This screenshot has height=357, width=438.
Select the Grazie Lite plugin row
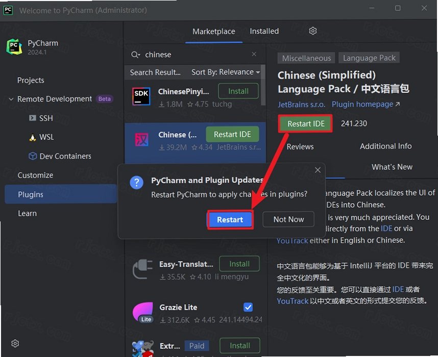[x=195, y=313]
